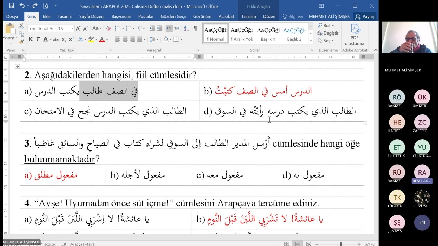The height and width of the screenshot is (246, 438).
Task: Click the Save icon in quick access toolbar
Action: (x=11, y=6)
